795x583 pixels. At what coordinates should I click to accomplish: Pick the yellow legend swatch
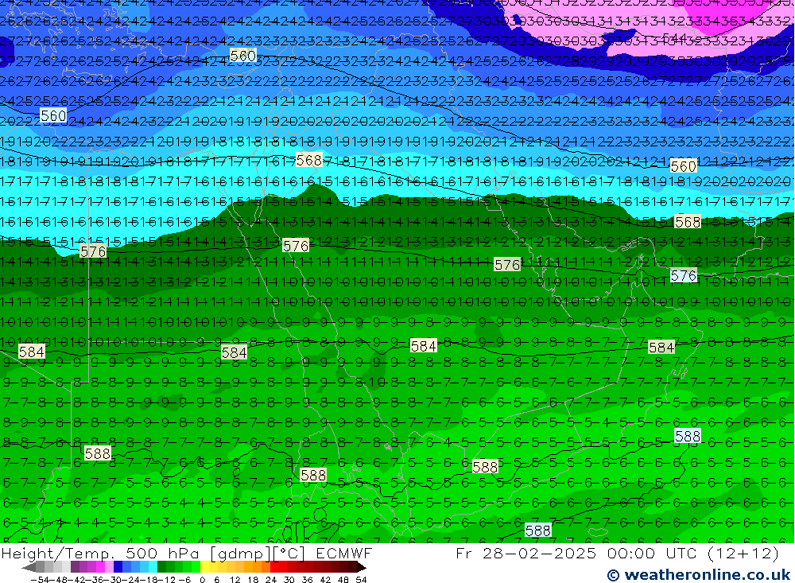(204, 567)
